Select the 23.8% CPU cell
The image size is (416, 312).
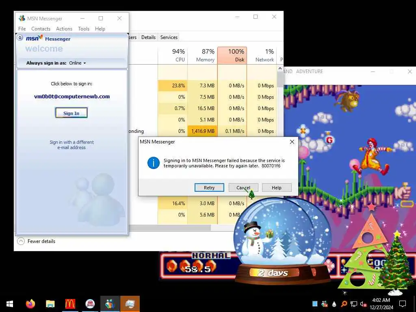173,86
